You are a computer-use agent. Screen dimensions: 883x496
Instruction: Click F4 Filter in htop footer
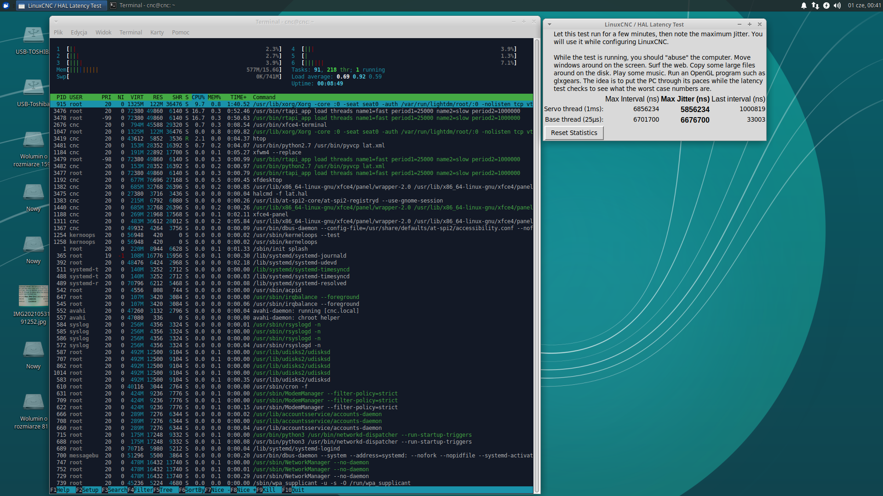(140, 490)
